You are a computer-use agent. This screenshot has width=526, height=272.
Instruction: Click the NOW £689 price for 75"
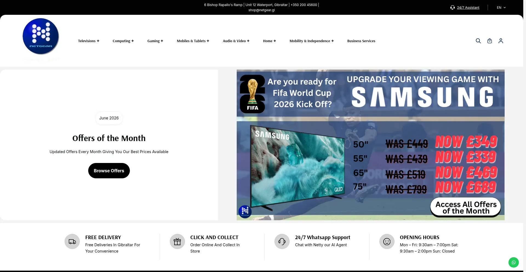coord(466,187)
